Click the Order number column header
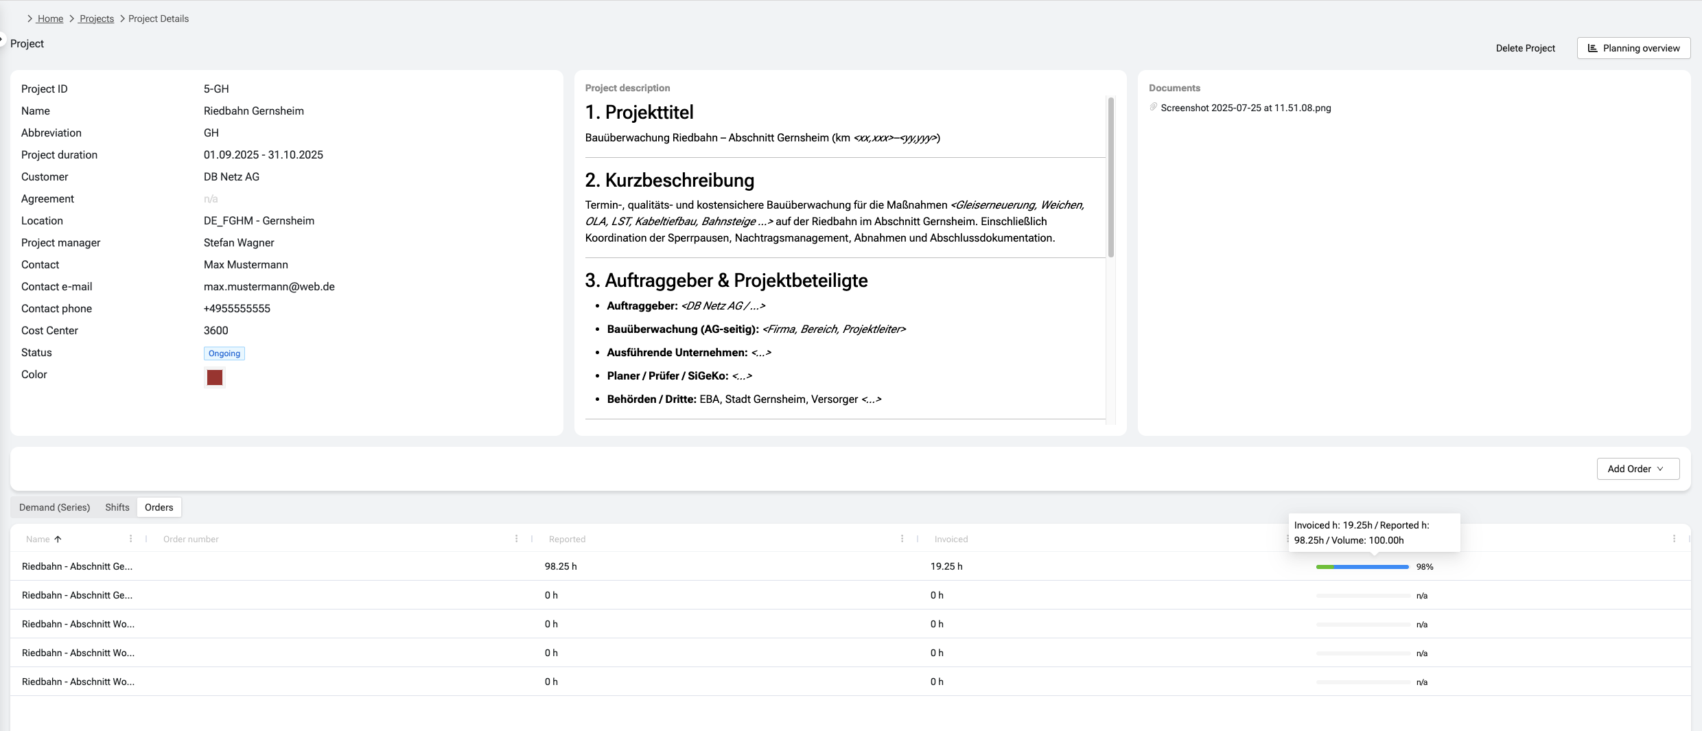Image resolution: width=1702 pixels, height=731 pixels. tap(191, 539)
